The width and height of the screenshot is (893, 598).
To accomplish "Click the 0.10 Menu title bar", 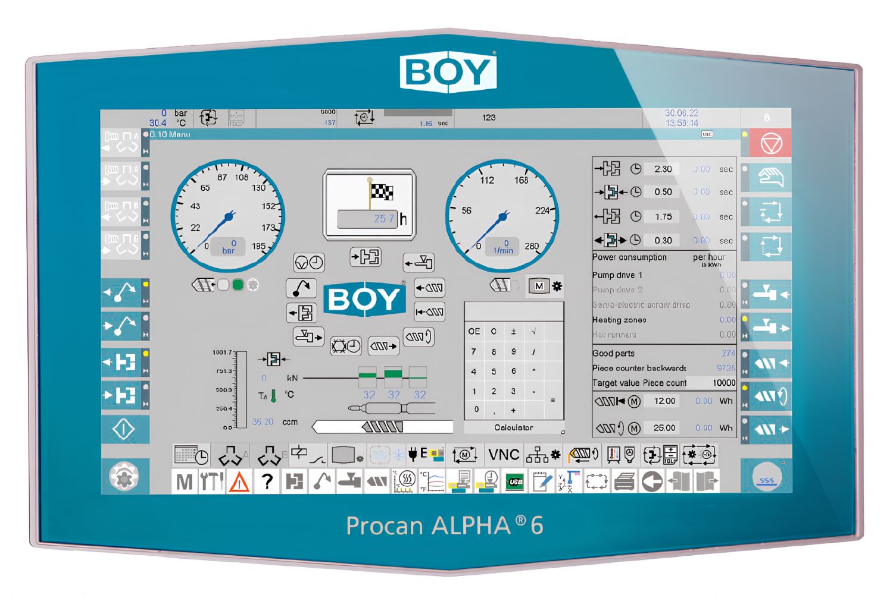I will click(443, 134).
